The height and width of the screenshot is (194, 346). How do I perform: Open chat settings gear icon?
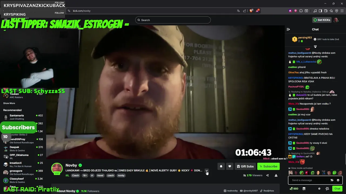pos(319,189)
